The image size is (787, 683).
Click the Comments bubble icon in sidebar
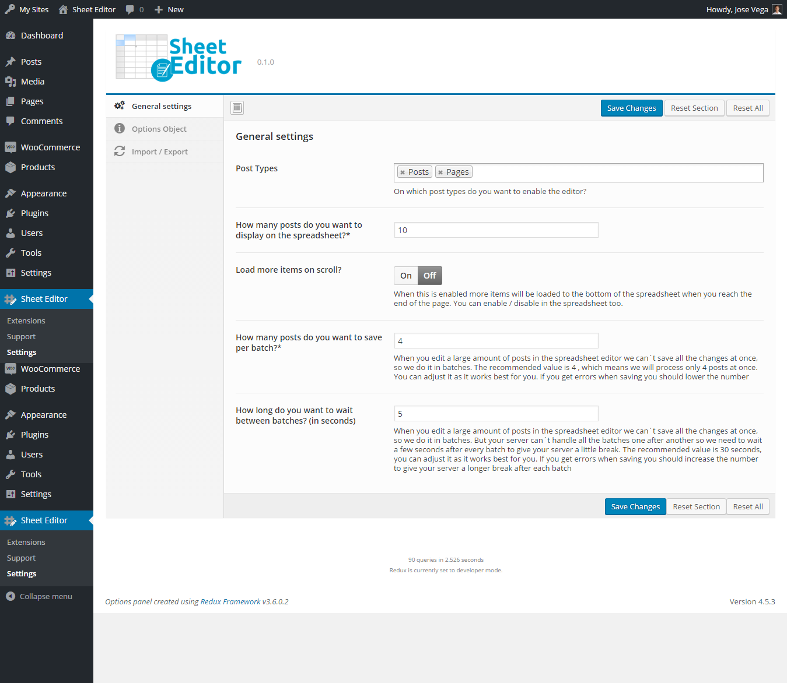[11, 121]
